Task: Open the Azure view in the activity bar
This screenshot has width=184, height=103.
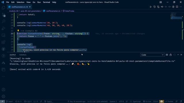Action: coord(3,63)
